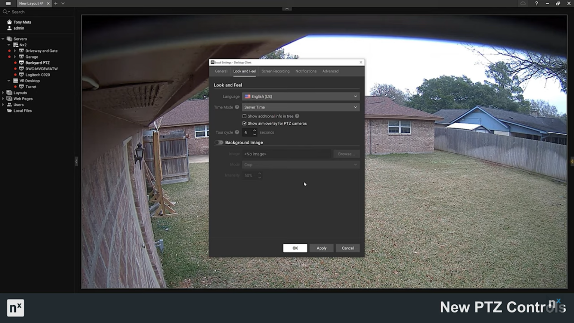Enable the Background Image toggle
The width and height of the screenshot is (574, 323).
[219, 142]
